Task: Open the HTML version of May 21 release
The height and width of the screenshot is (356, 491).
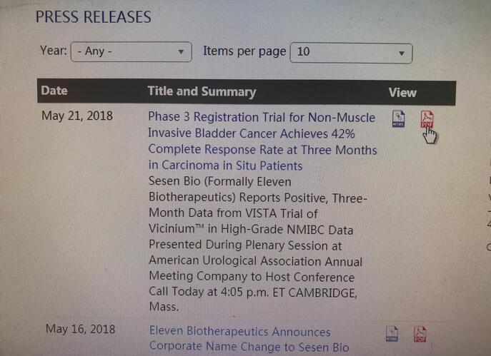Action: coord(400,119)
